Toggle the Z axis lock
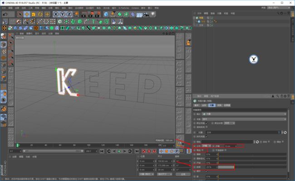 click(x=69, y=14)
